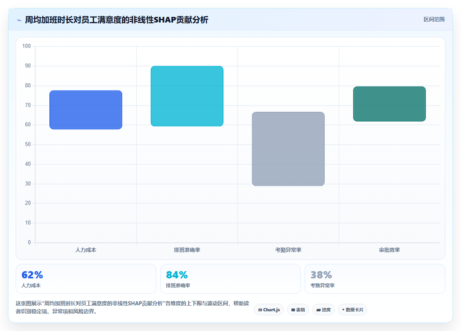Click the description paragraph starting 这张图展示
461x331 pixels.
tap(132, 307)
